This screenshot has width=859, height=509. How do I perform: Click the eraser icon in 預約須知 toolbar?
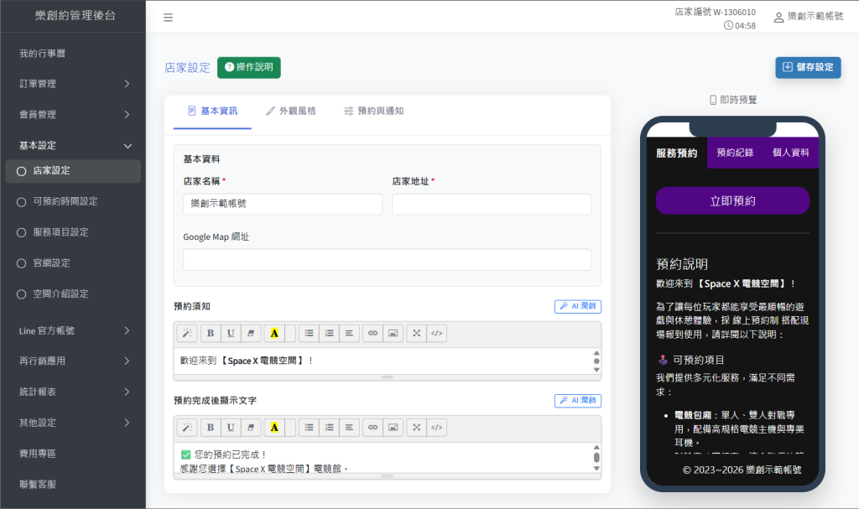[x=250, y=333]
